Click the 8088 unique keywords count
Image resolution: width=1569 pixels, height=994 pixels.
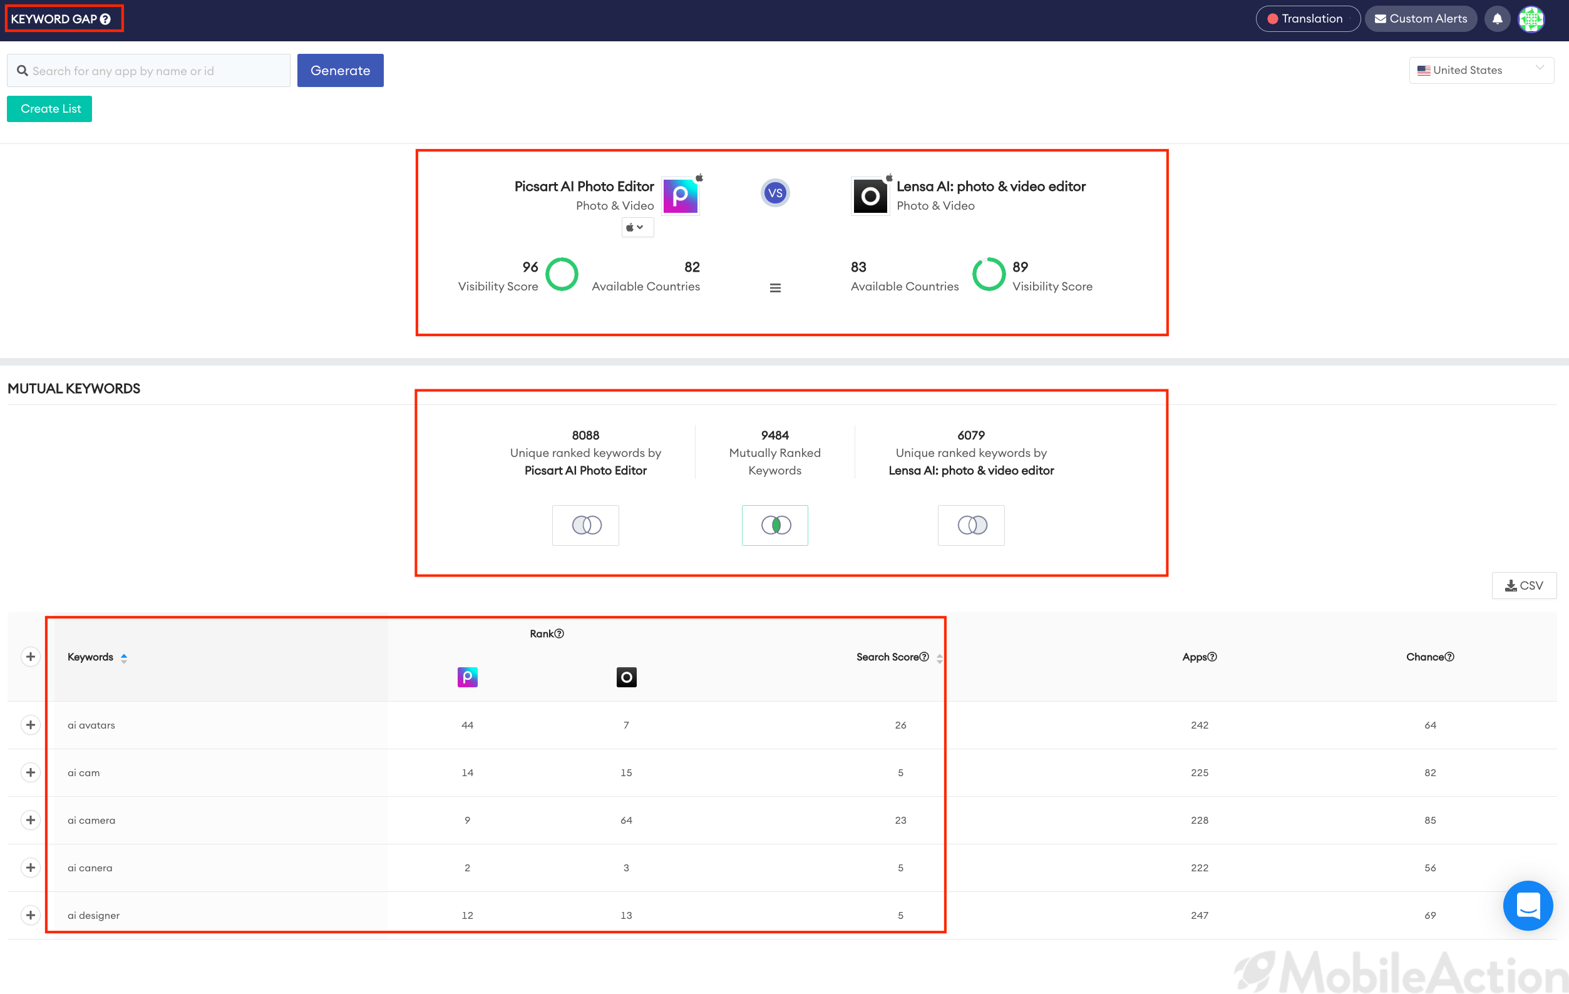[x=586, y=435]
